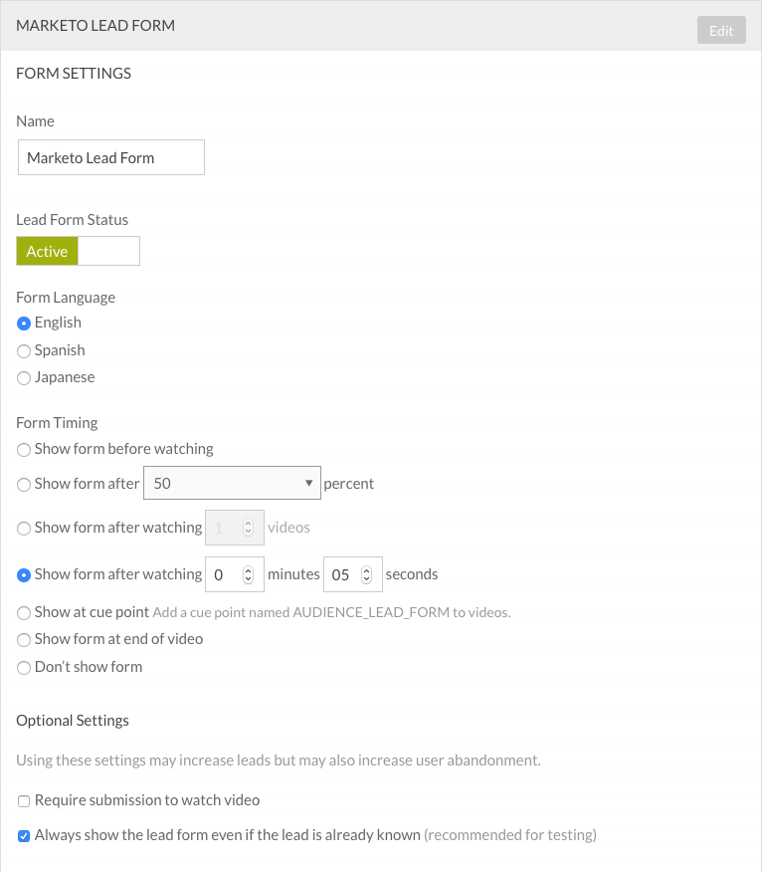Viewport: 762px width, 872px height.
Task: Click the Edit button
Action: pyautogui.click(x=721, y=31)
